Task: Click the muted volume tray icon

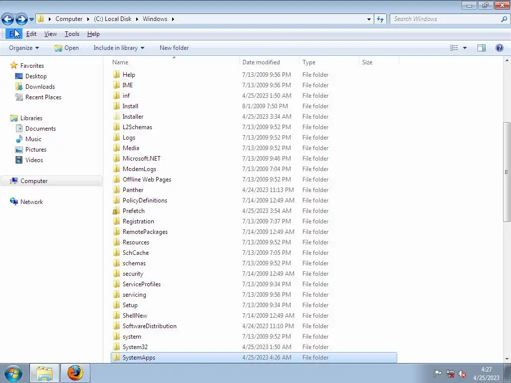Action: coord(462,374)
